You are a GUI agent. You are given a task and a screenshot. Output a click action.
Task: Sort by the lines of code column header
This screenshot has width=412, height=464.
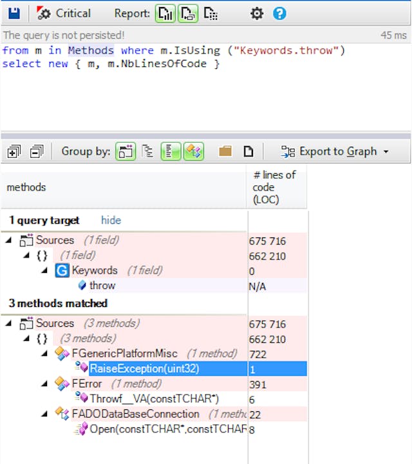tap(277, 187)
